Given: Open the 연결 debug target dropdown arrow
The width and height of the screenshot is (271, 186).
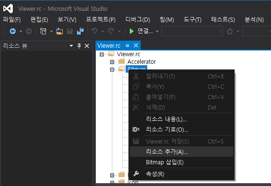Looking at the screenshot, I should coord(157,32).
